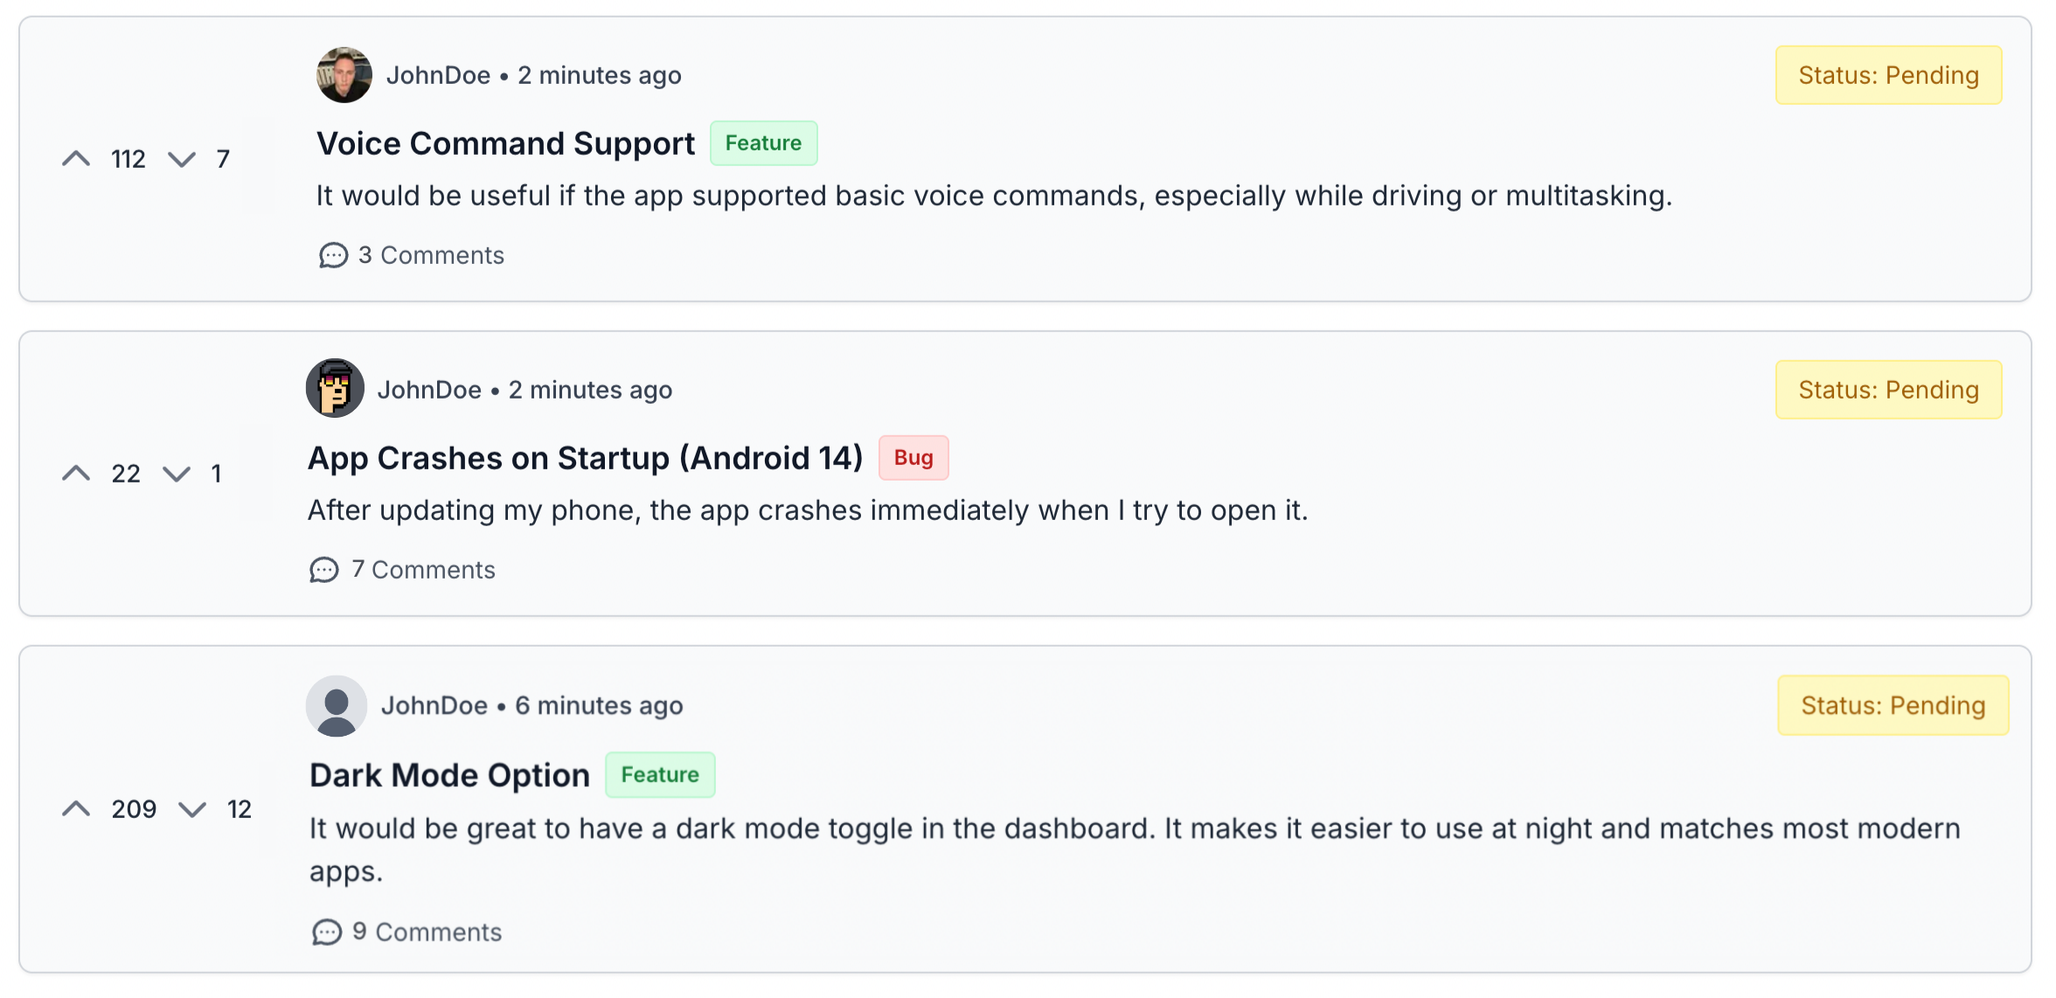This screenshot has width=2056, height=998.
Task: Click the default gray avatar on Dark Mode post
Action: (x=337, y=705)
